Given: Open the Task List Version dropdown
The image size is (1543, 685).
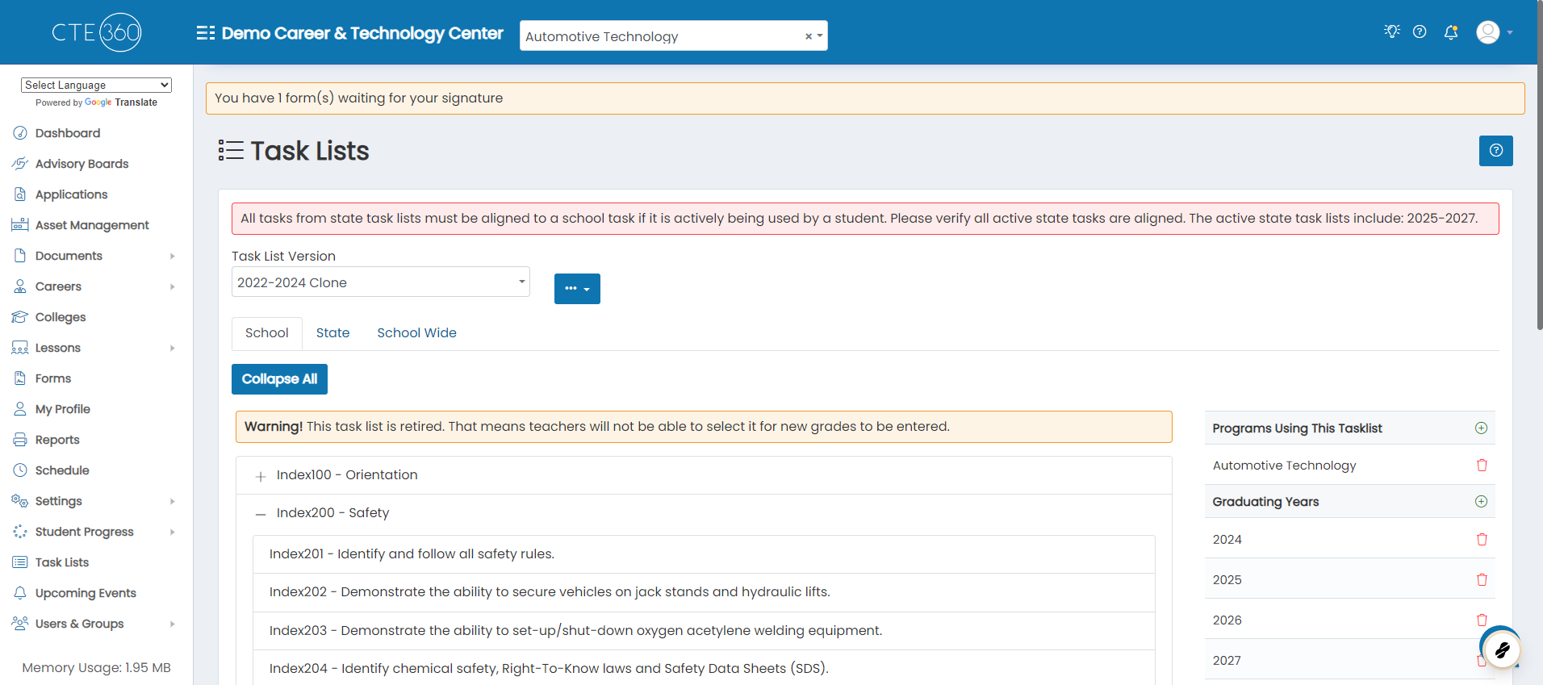Looking at the screenshot, I should tap(380, 282).
